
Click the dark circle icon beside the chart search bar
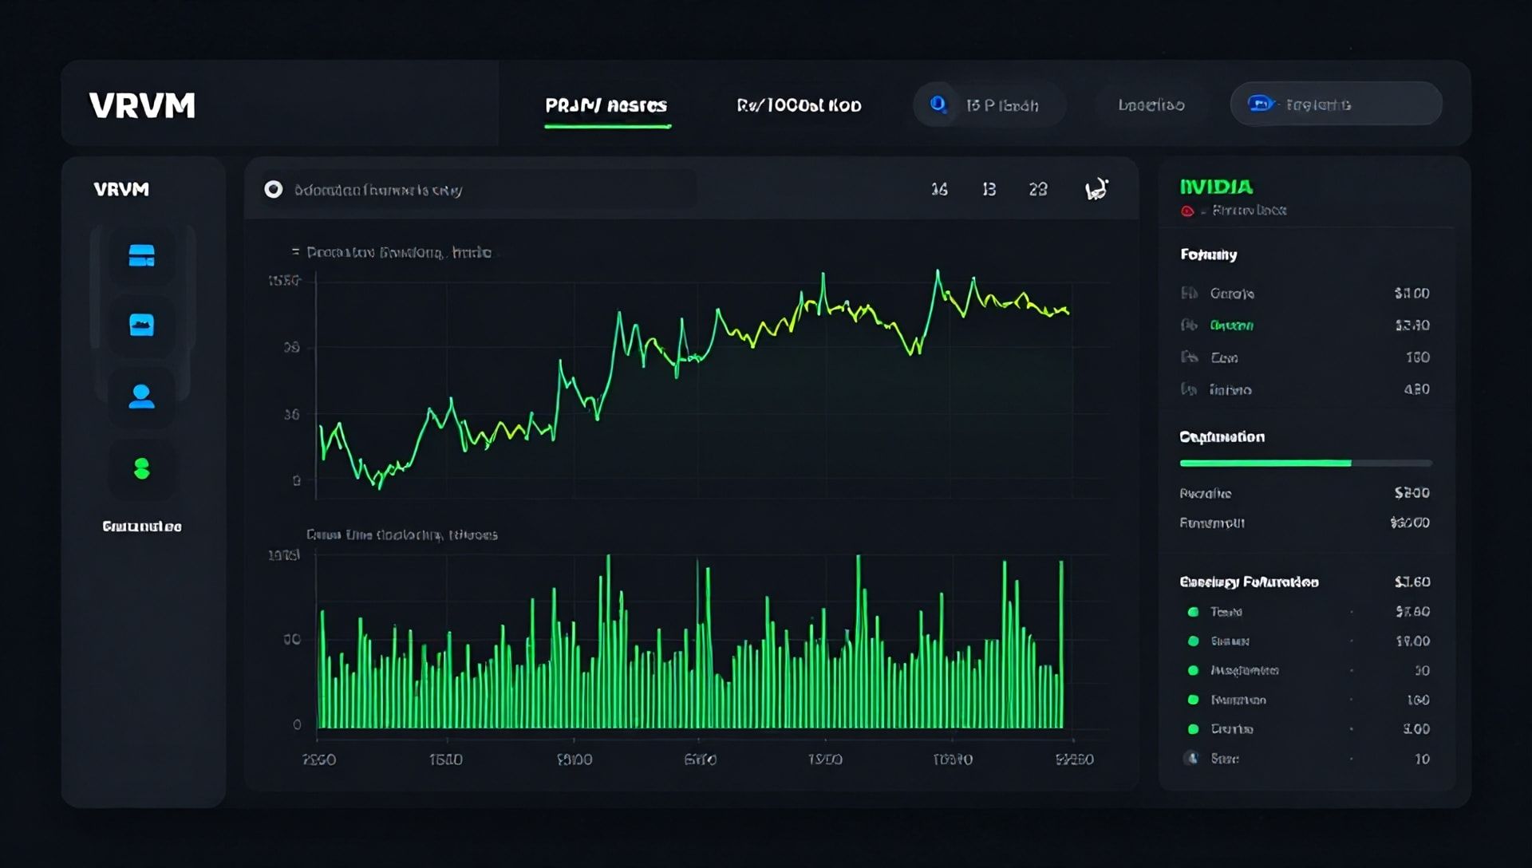click(275, 189)
